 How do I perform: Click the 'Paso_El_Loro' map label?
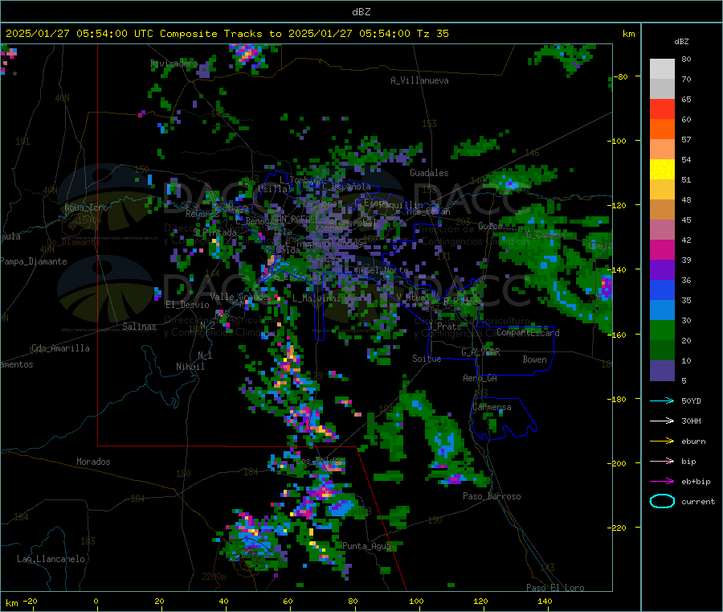coord(556,588)
